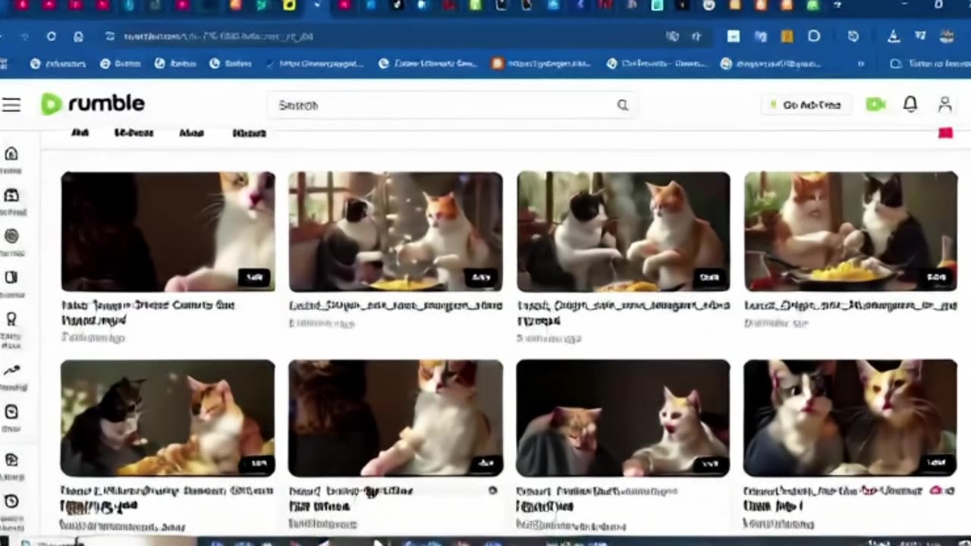The width and height of the screenshot is (971, 546).
Task: Click the title under the yellow pan thumbnail
Action: point(850,306)
